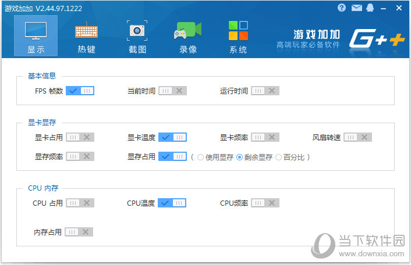Click the QQ penguin icon

(x=370, y=8)
